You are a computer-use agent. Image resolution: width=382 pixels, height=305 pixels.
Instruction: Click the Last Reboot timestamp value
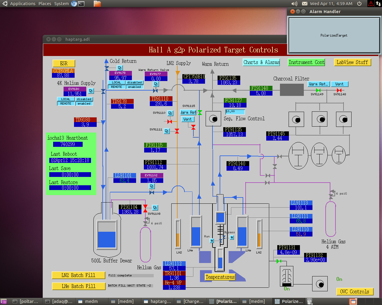tap(70, 160)
